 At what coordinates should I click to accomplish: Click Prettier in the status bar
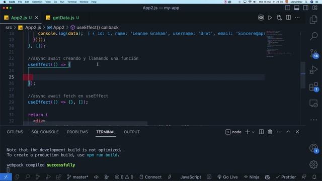(x=286, y=177)
